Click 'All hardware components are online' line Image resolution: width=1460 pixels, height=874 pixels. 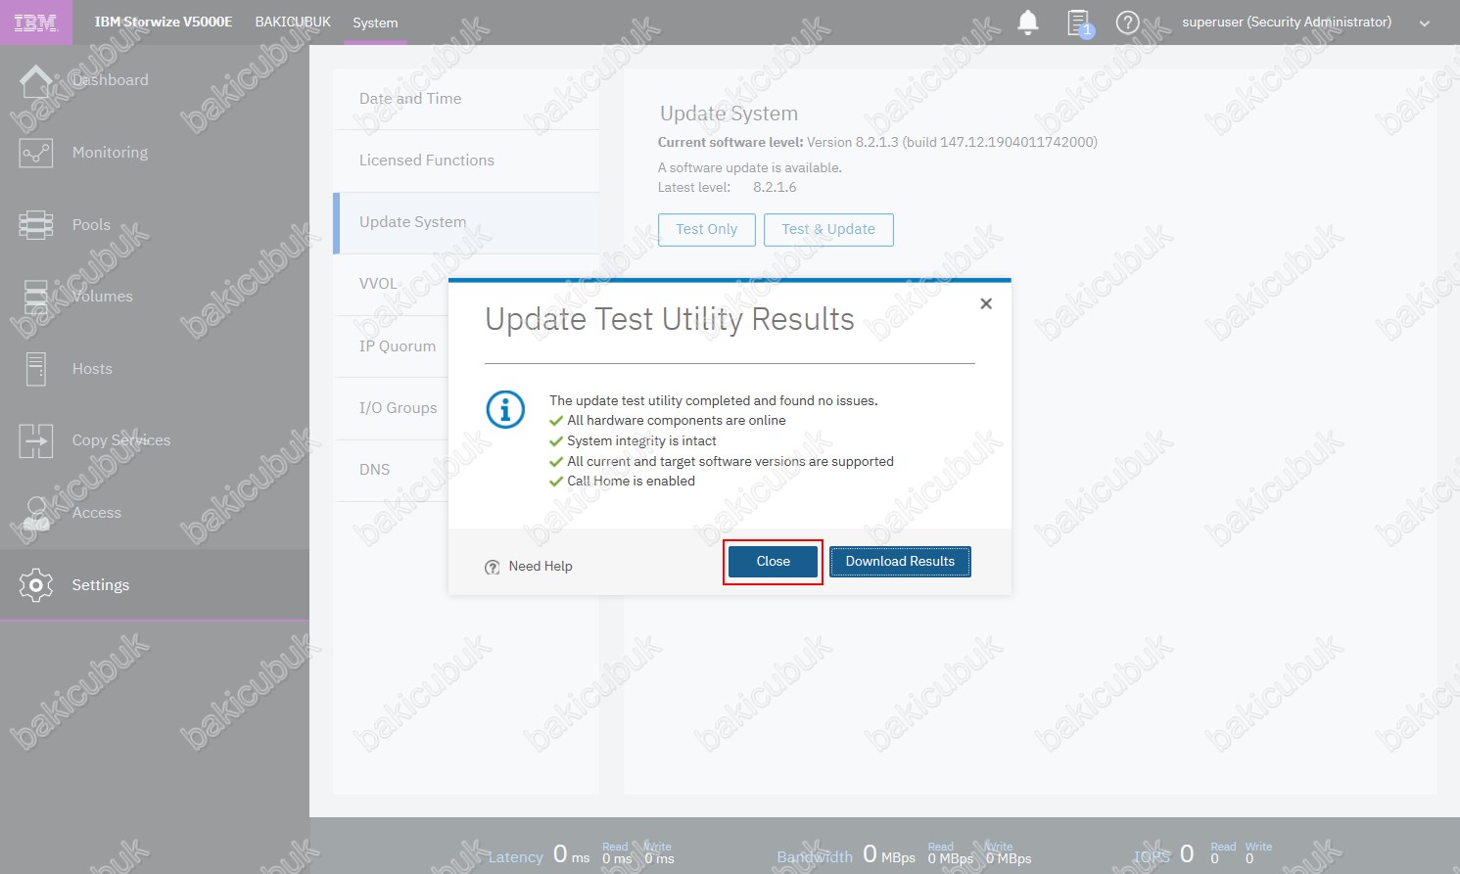pyautogui.click(x=677, y=421)
